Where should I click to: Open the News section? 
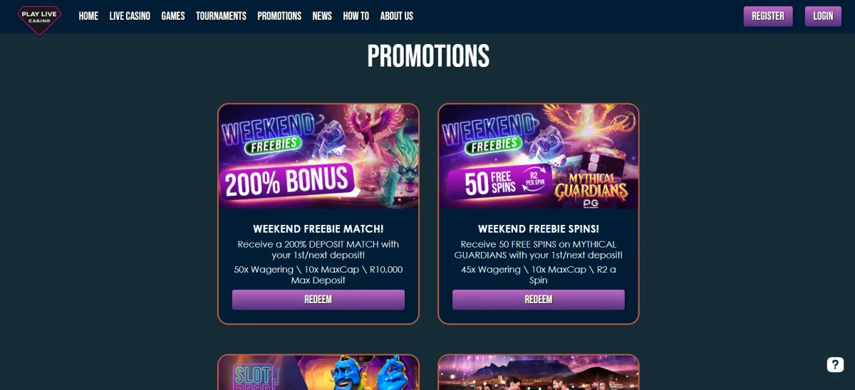pyautogui.click(x=322, y=16)
